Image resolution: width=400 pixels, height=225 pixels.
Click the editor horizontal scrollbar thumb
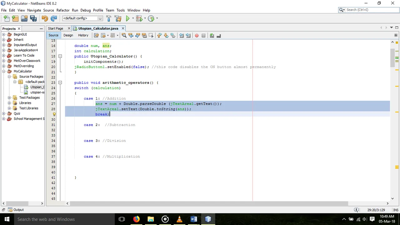(209, 203)
